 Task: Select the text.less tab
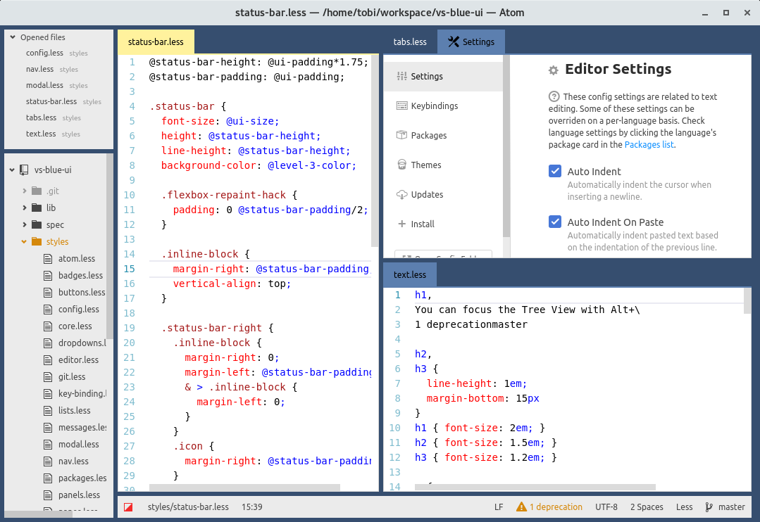[409, 274]
